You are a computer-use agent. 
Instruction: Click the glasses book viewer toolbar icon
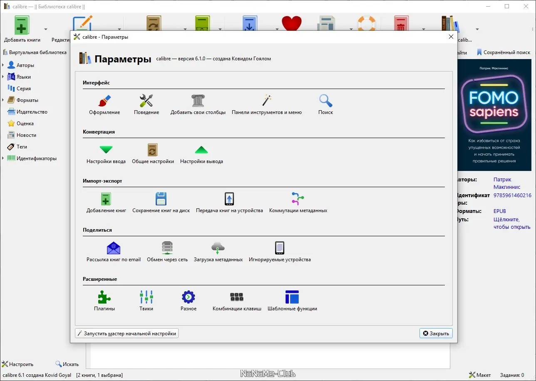pos(203,23)
